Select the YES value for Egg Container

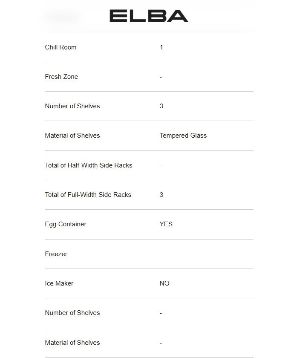click(x=166, y=224)
